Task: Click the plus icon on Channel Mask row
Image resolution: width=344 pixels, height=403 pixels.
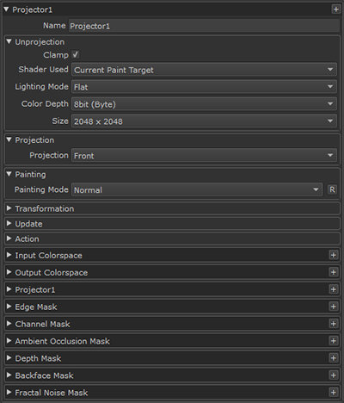Action: (333, 324)
